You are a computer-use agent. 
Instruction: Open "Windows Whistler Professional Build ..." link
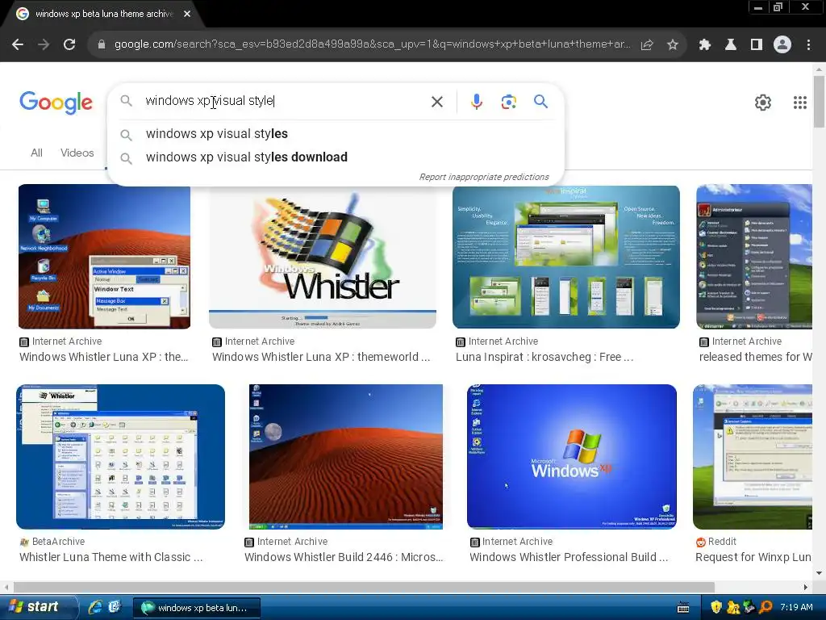pos(569,557)
